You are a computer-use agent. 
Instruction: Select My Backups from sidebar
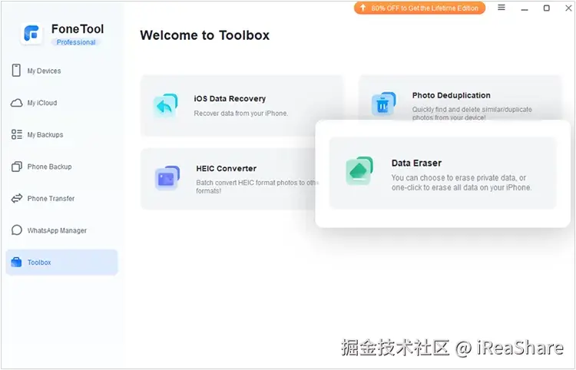61,134
